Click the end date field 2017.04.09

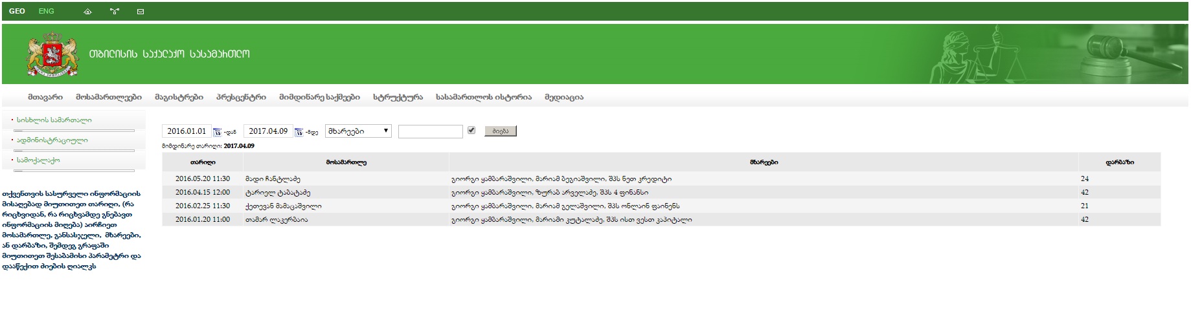pyautogui.click(x=268, y=131)
